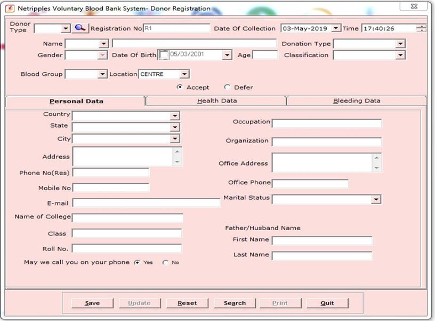The width and height of the screenshot is (435, 321).
Task: Click the Quit button
Action: (x=327, y=303)
